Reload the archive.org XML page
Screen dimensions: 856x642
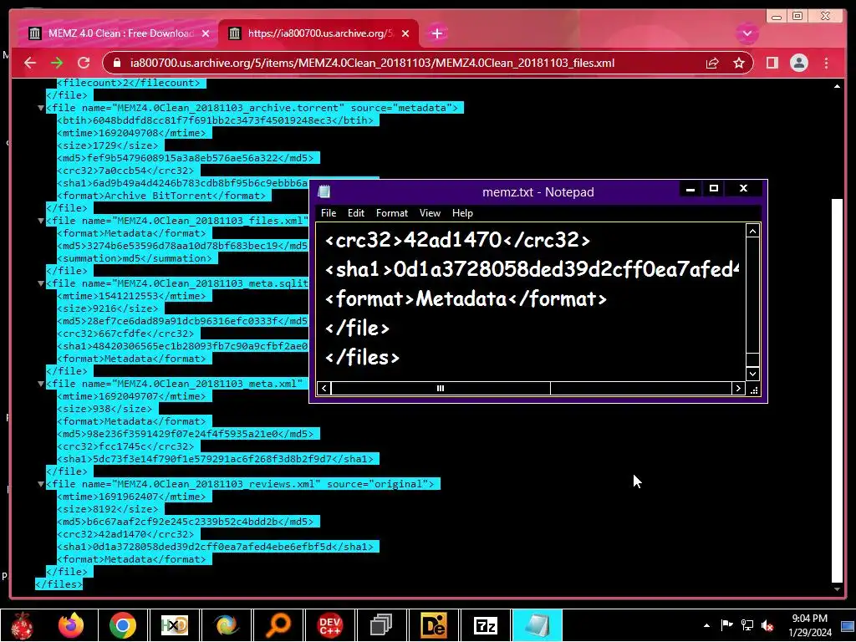[84, 63]
